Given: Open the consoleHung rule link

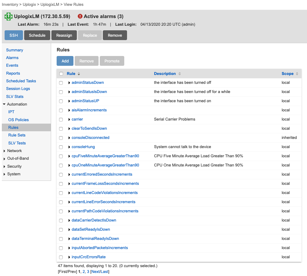Looking at the screenshot, I should (x=83, y=147).
